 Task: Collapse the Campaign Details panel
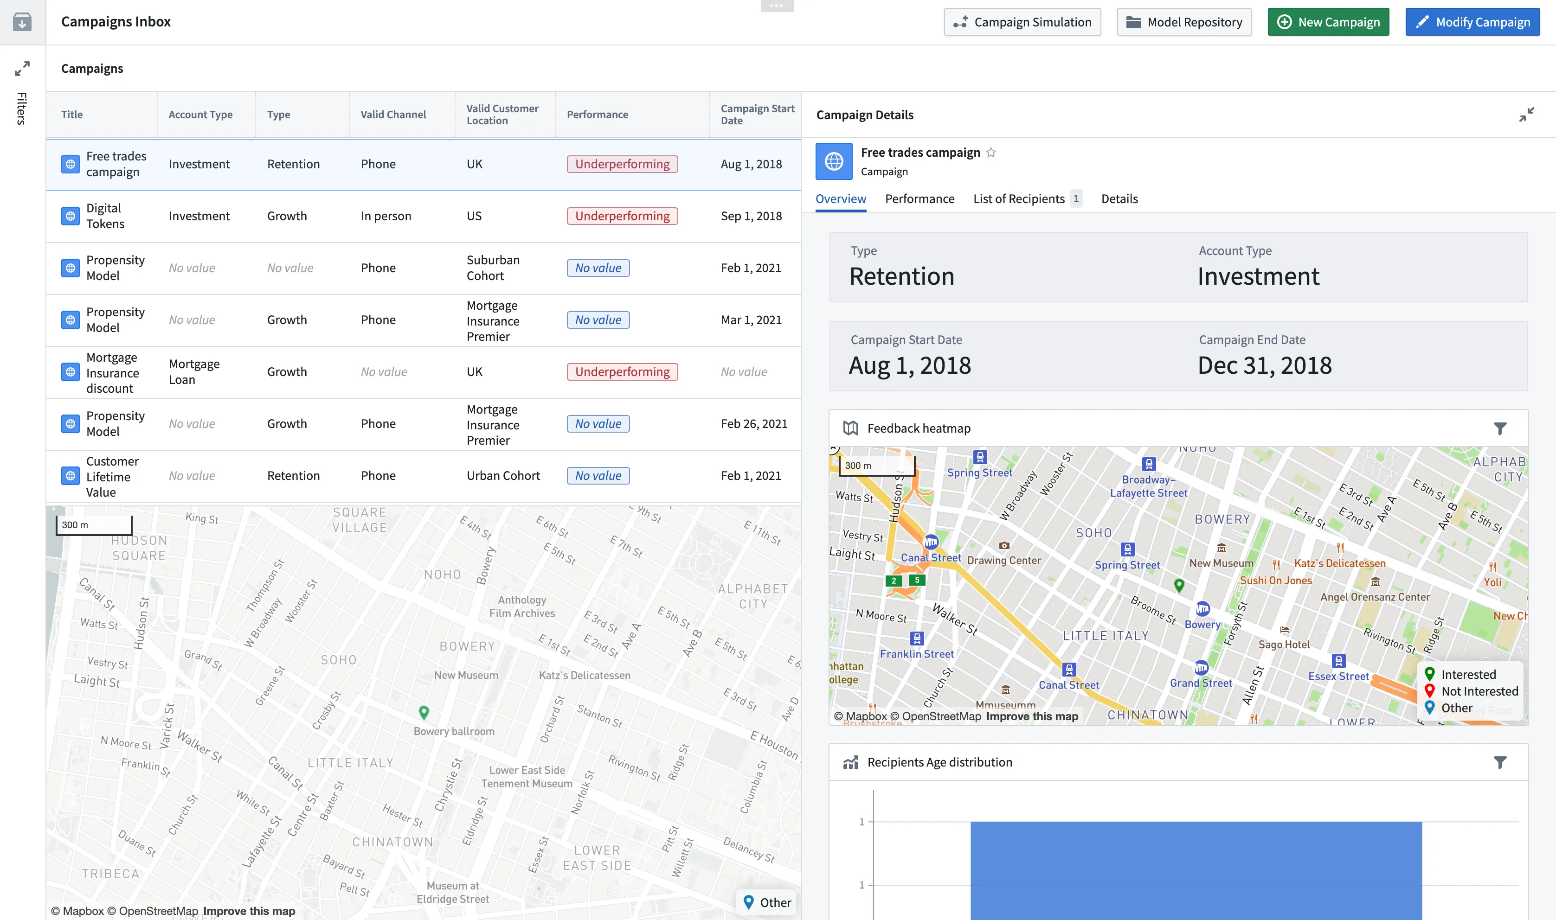pyautogui.click(x=1526, y=115)
